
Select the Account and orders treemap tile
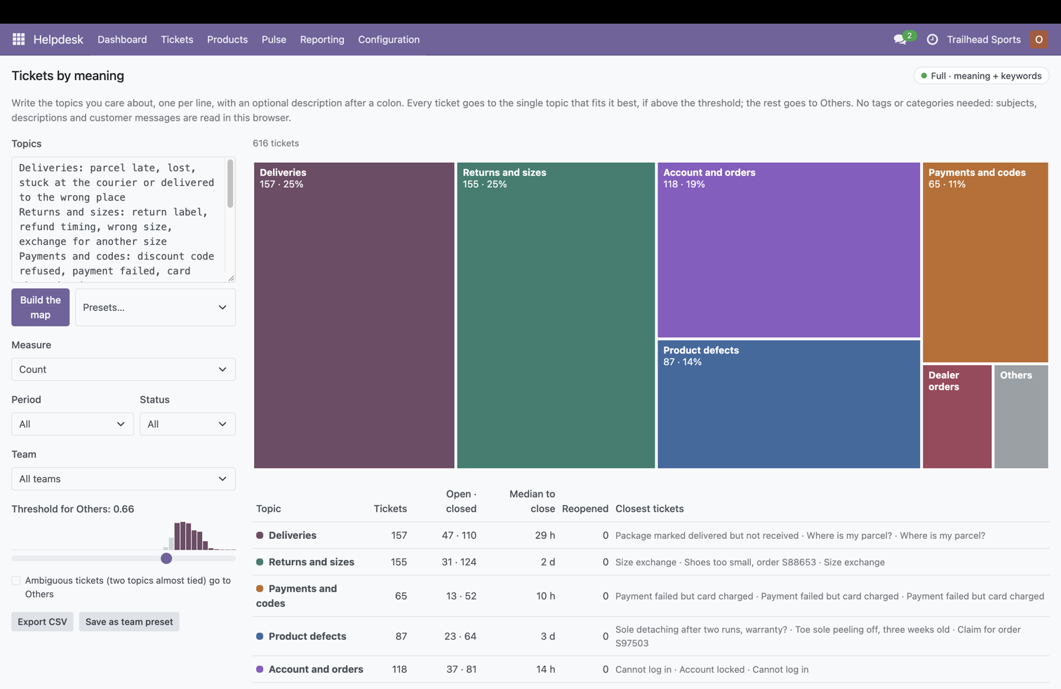point(789,250)
